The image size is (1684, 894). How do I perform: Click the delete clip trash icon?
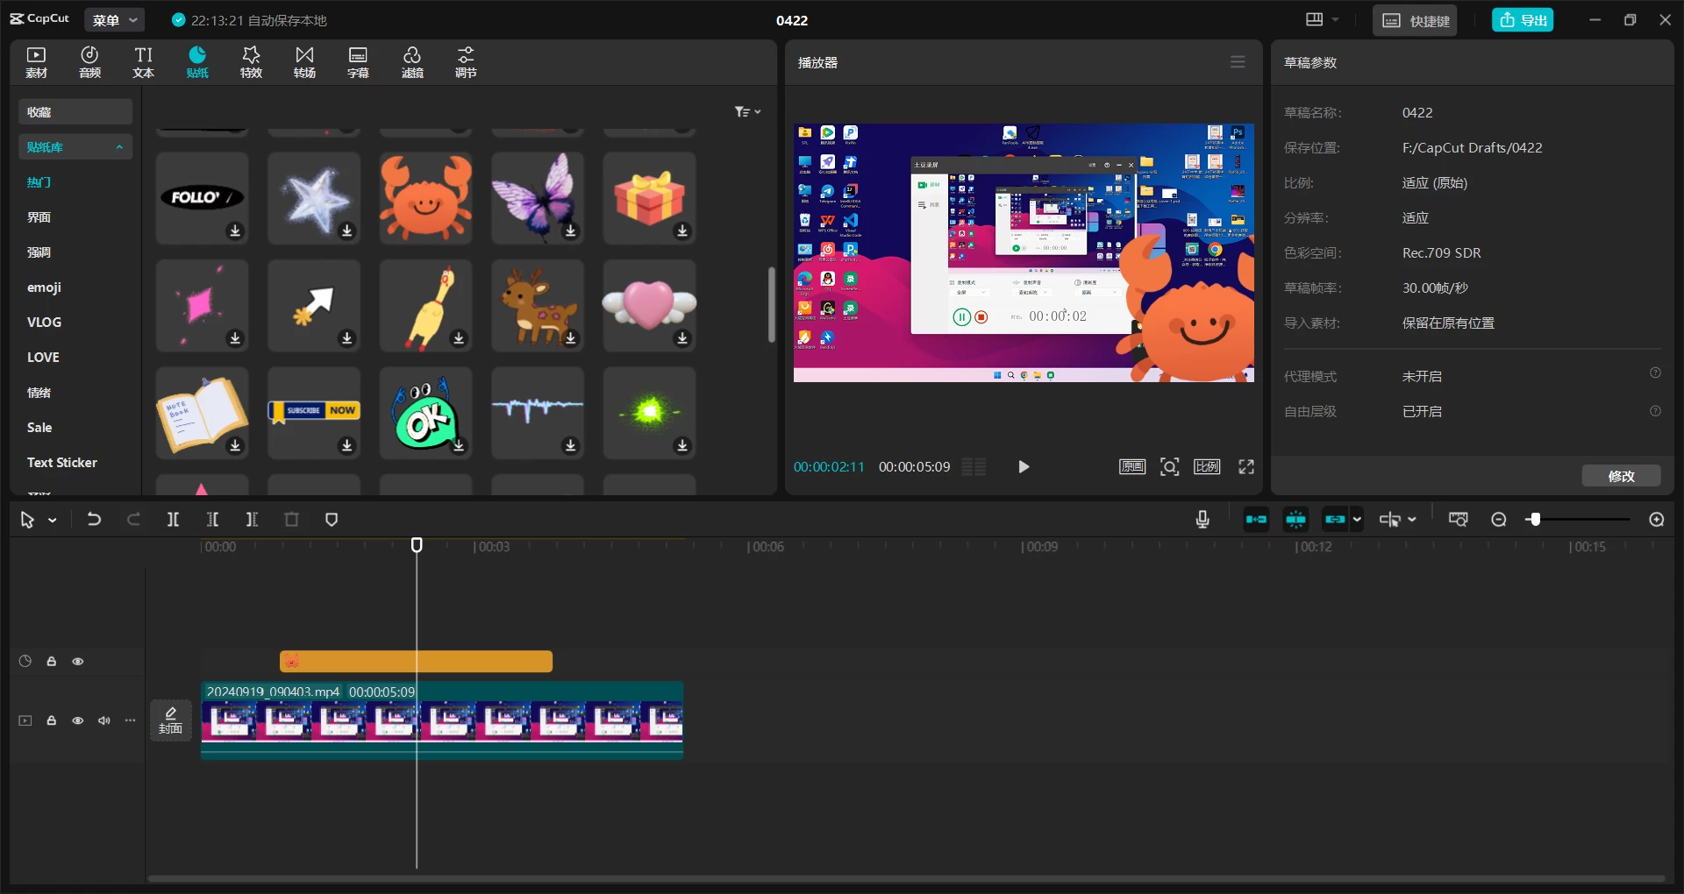pos(292,520)
